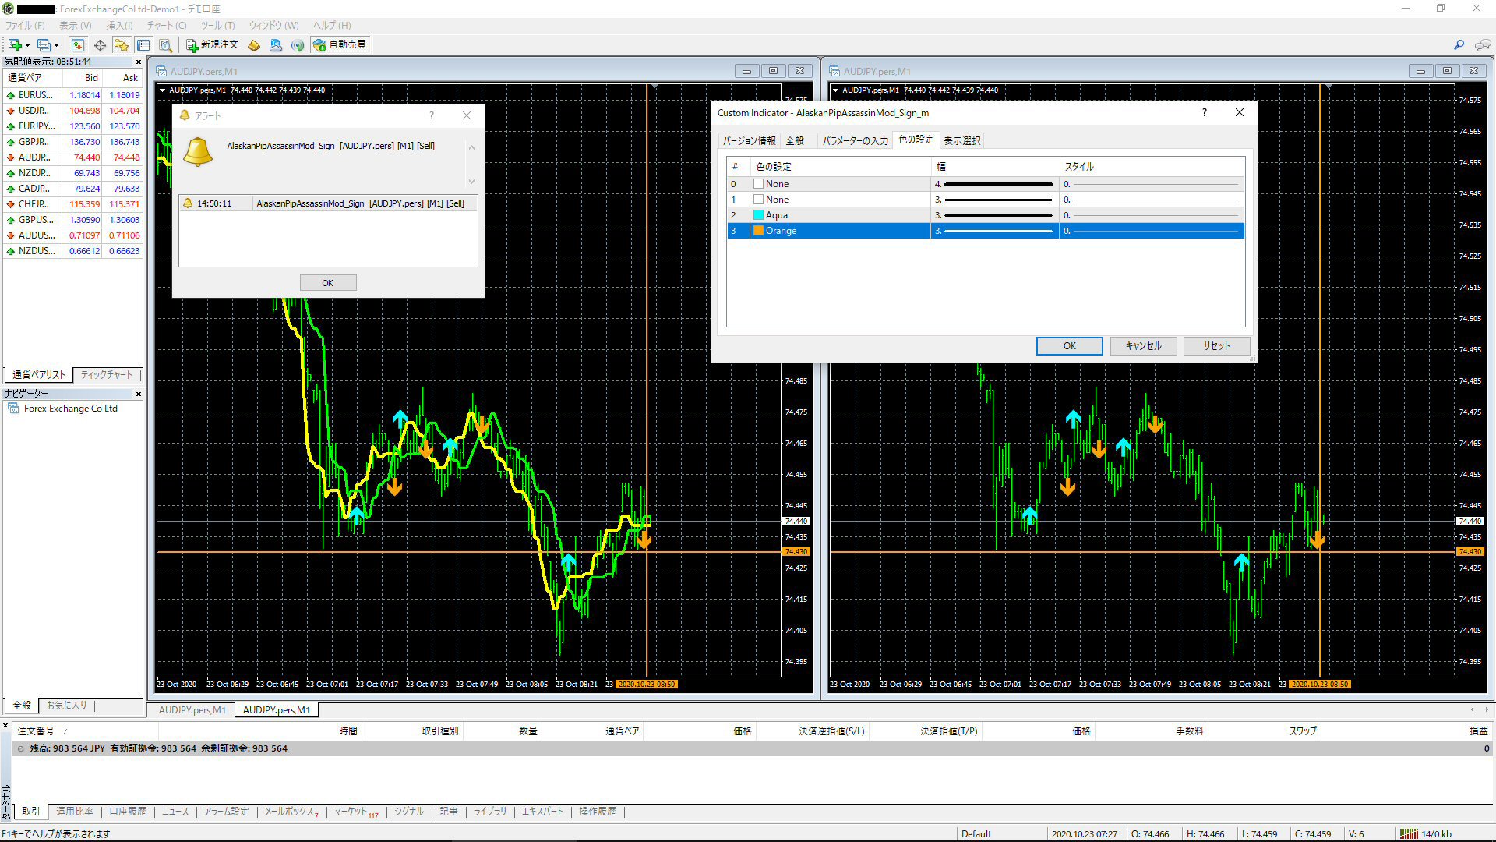The height and width of the screenshot is (842, 1496).
Task: Switch to the 表示選択 tab
Action: [x=961, y=141]
